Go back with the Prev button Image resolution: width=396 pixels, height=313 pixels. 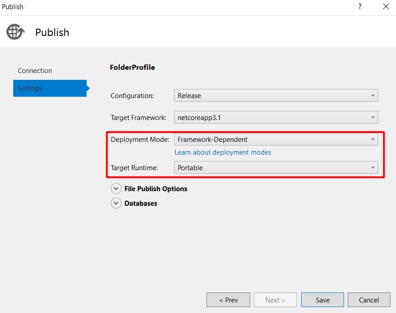228,300
